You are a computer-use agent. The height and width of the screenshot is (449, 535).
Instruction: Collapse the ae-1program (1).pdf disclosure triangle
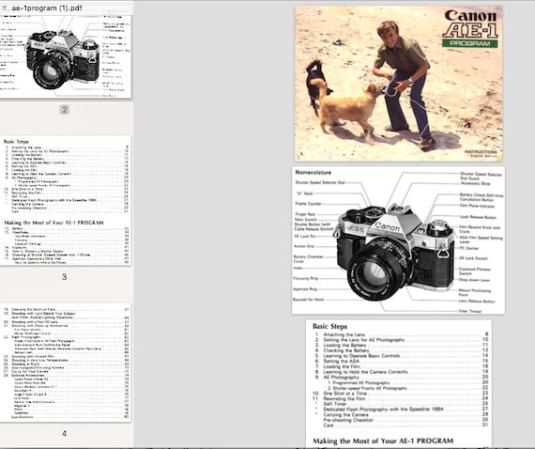point(5,8)
